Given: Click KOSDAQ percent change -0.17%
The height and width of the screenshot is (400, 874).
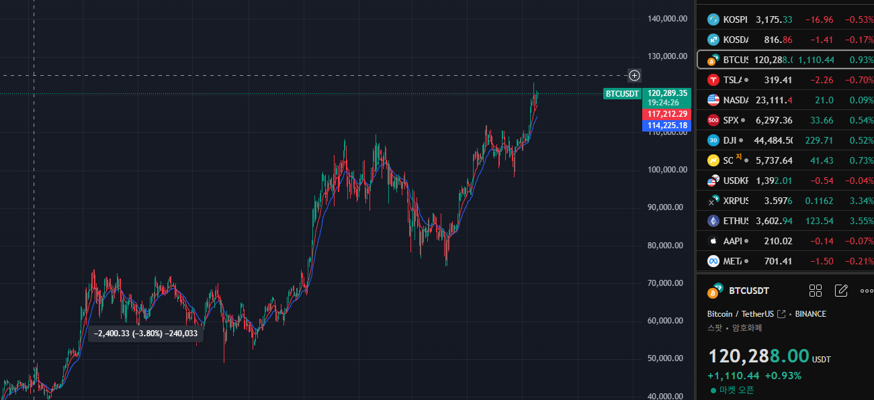Looking at the screenshot, I should click(859, 40).
